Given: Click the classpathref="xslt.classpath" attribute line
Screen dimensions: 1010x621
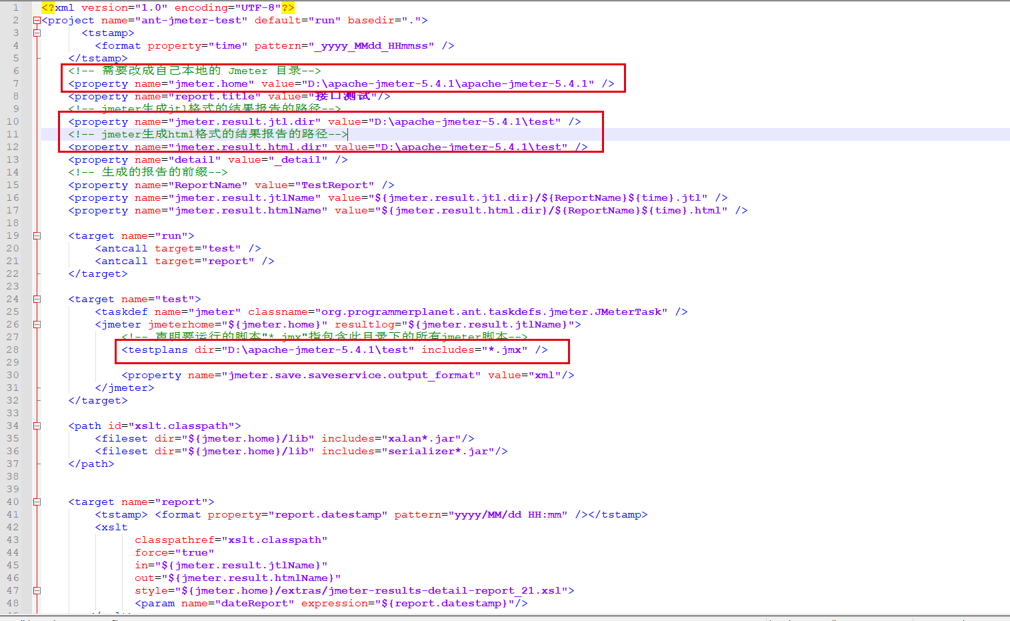Looking at the screenshot, I should pyautogui.click(x=231, y=540).
